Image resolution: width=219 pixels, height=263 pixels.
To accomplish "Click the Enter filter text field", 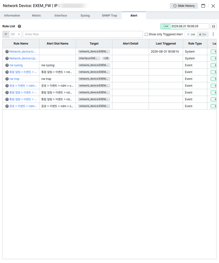I will coord(83,34).
